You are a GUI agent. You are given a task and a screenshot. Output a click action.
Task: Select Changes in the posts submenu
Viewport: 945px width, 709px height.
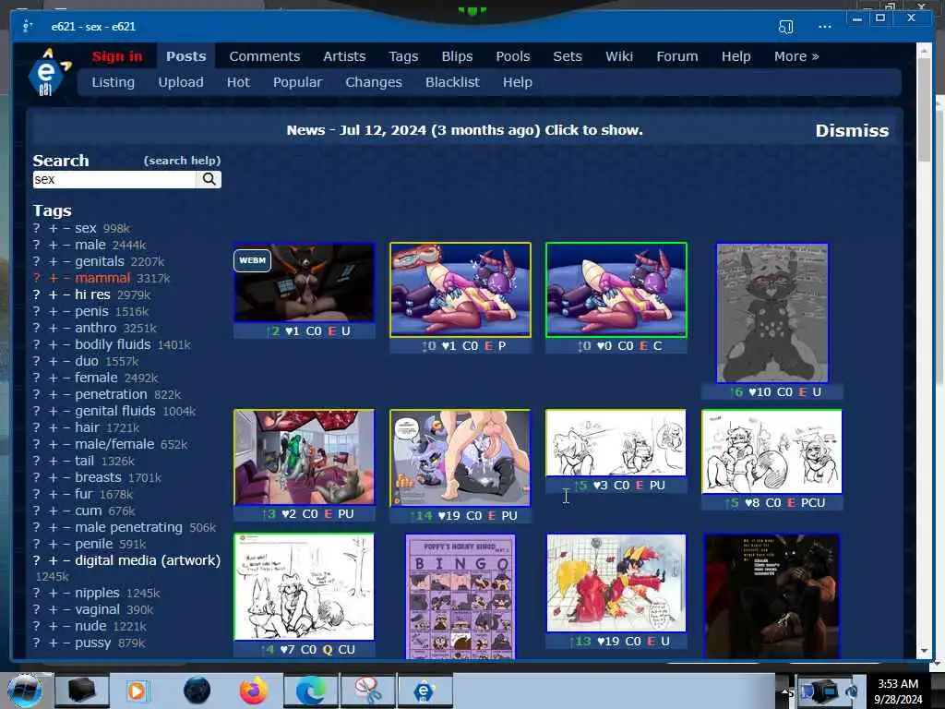point(374,82)
